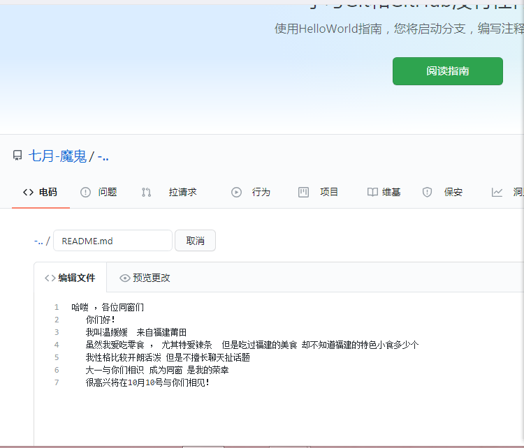Click line 7 text 很高兴将在10月10号与你们相见!
The image size is (524, 448).
point(147,382)
